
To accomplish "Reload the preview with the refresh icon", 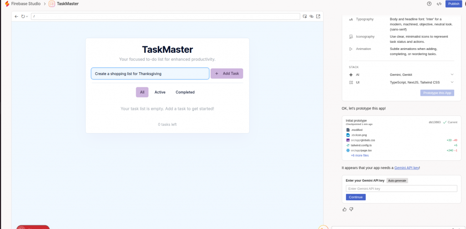I will (x=23, y=16).
